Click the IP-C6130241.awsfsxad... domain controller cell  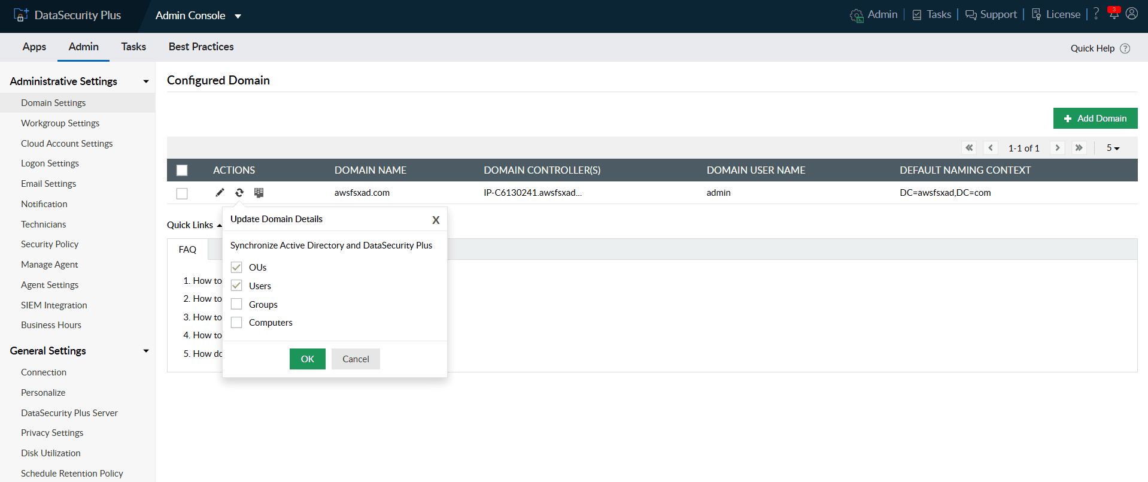[x=533, y=193]
